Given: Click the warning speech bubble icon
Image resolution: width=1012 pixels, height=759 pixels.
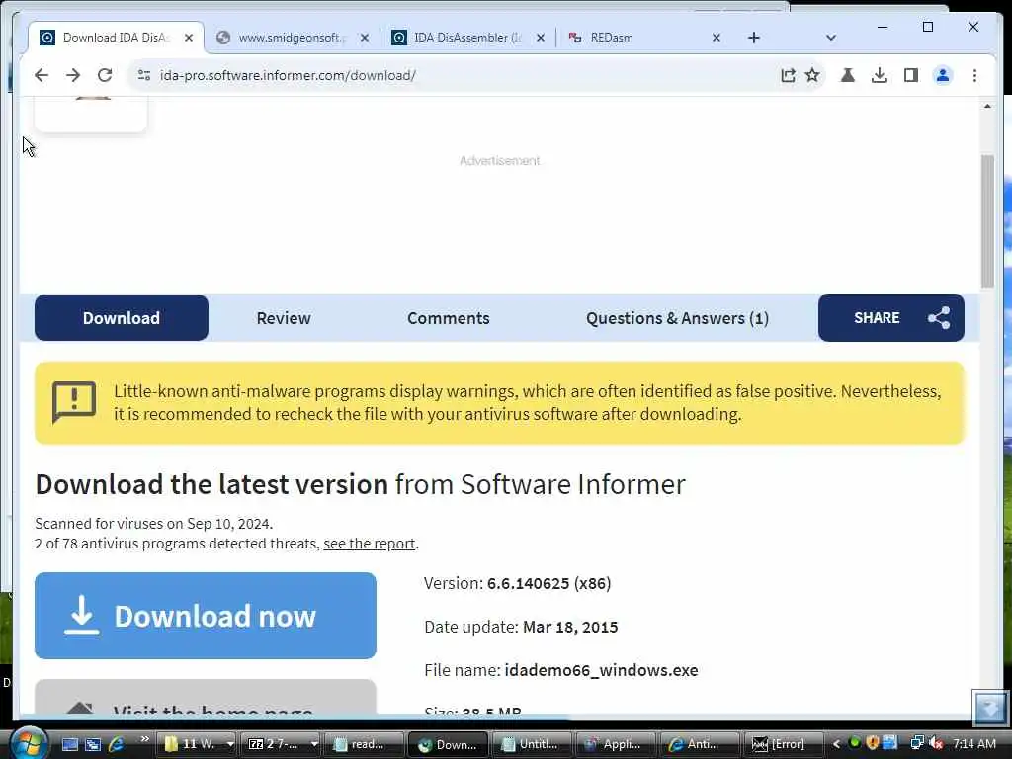Looking at the screenshot, I should (x=74, y=402).
